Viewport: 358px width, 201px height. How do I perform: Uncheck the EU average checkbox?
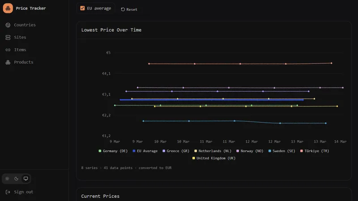(82, 8)
